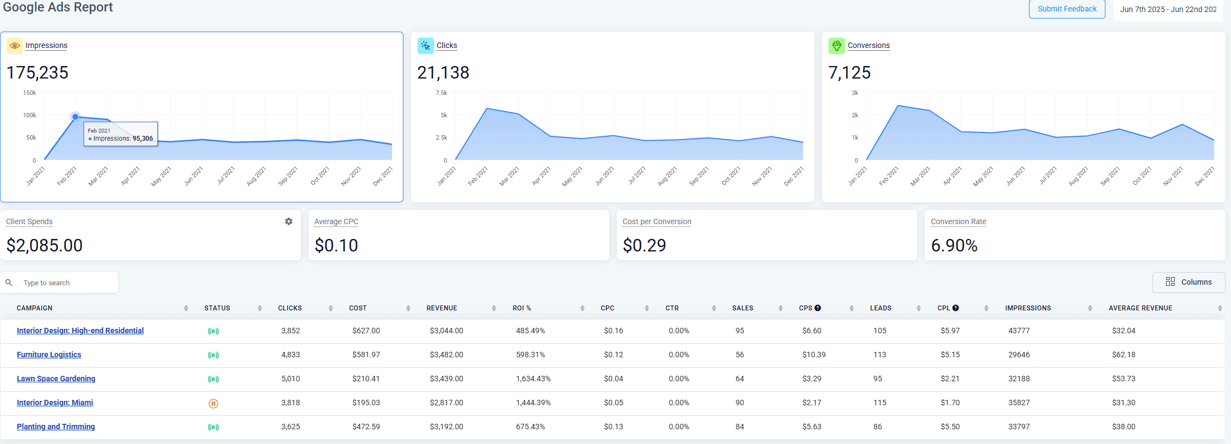Click the 7,125 conversions total
1231x444 pixels.
pos(849,73)
